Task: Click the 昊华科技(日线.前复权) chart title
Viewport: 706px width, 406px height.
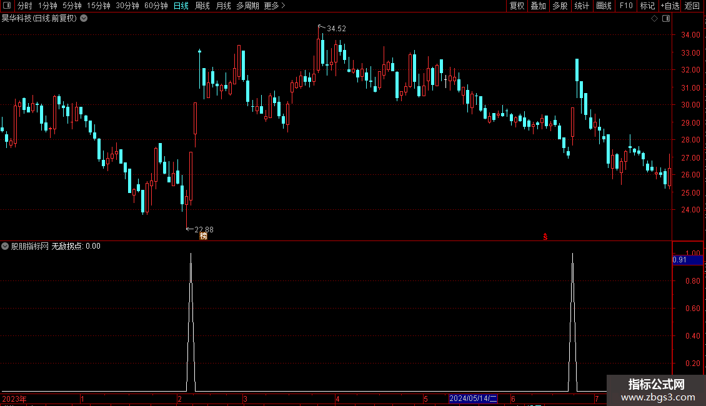Action: click(39, 19)
